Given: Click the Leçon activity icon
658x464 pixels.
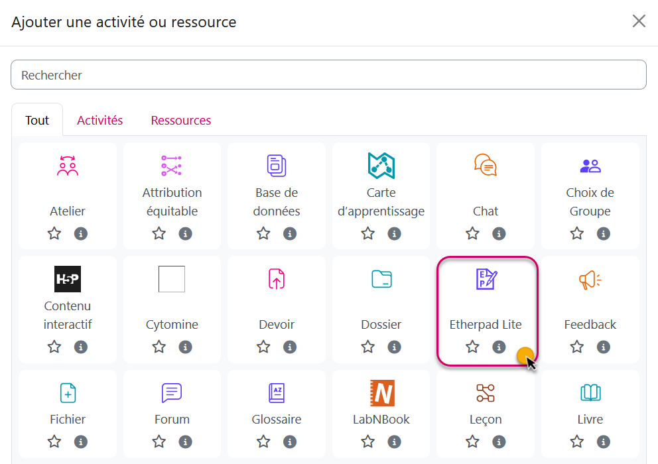Looking at the screenshot, I should (x=486, y=393).
